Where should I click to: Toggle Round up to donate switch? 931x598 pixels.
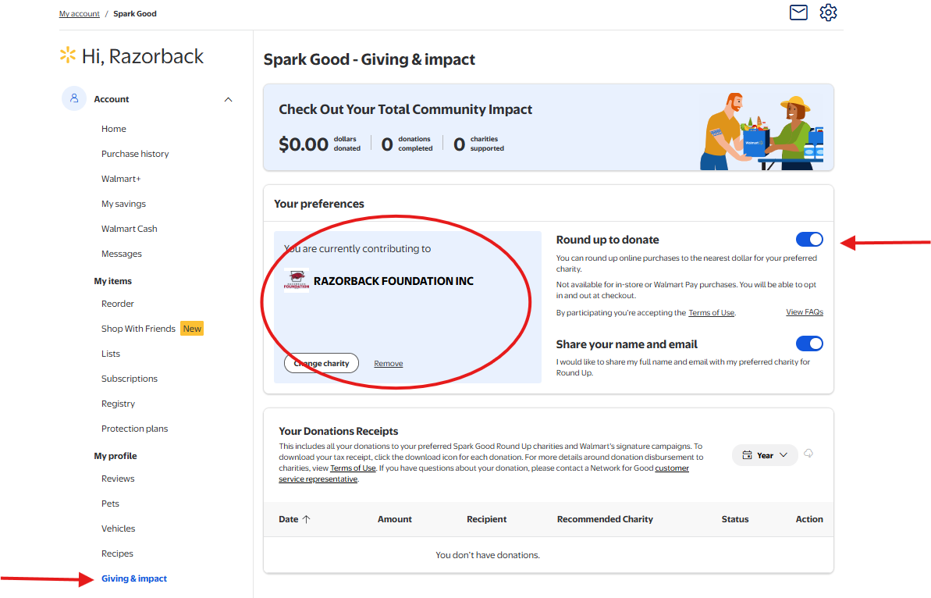(x=809, y=240)
